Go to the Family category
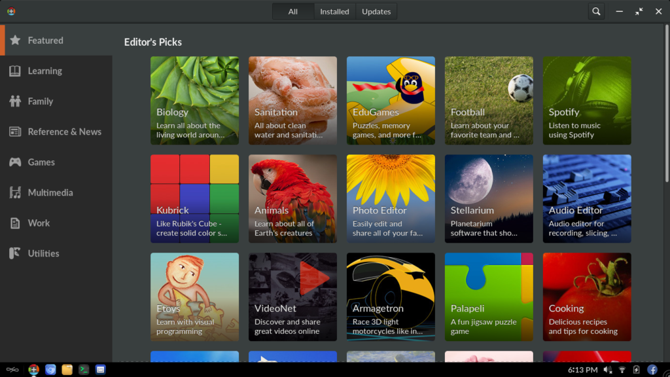670x377 pixels. coord(56,101)
